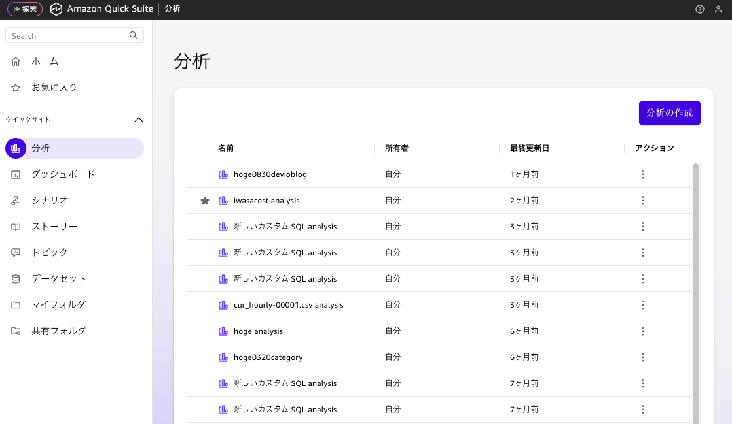Image resolution: width=732 pixels, height=424 pixels.
Task: Click the search magnifier icon in sidebar
Action: [134, 35]
